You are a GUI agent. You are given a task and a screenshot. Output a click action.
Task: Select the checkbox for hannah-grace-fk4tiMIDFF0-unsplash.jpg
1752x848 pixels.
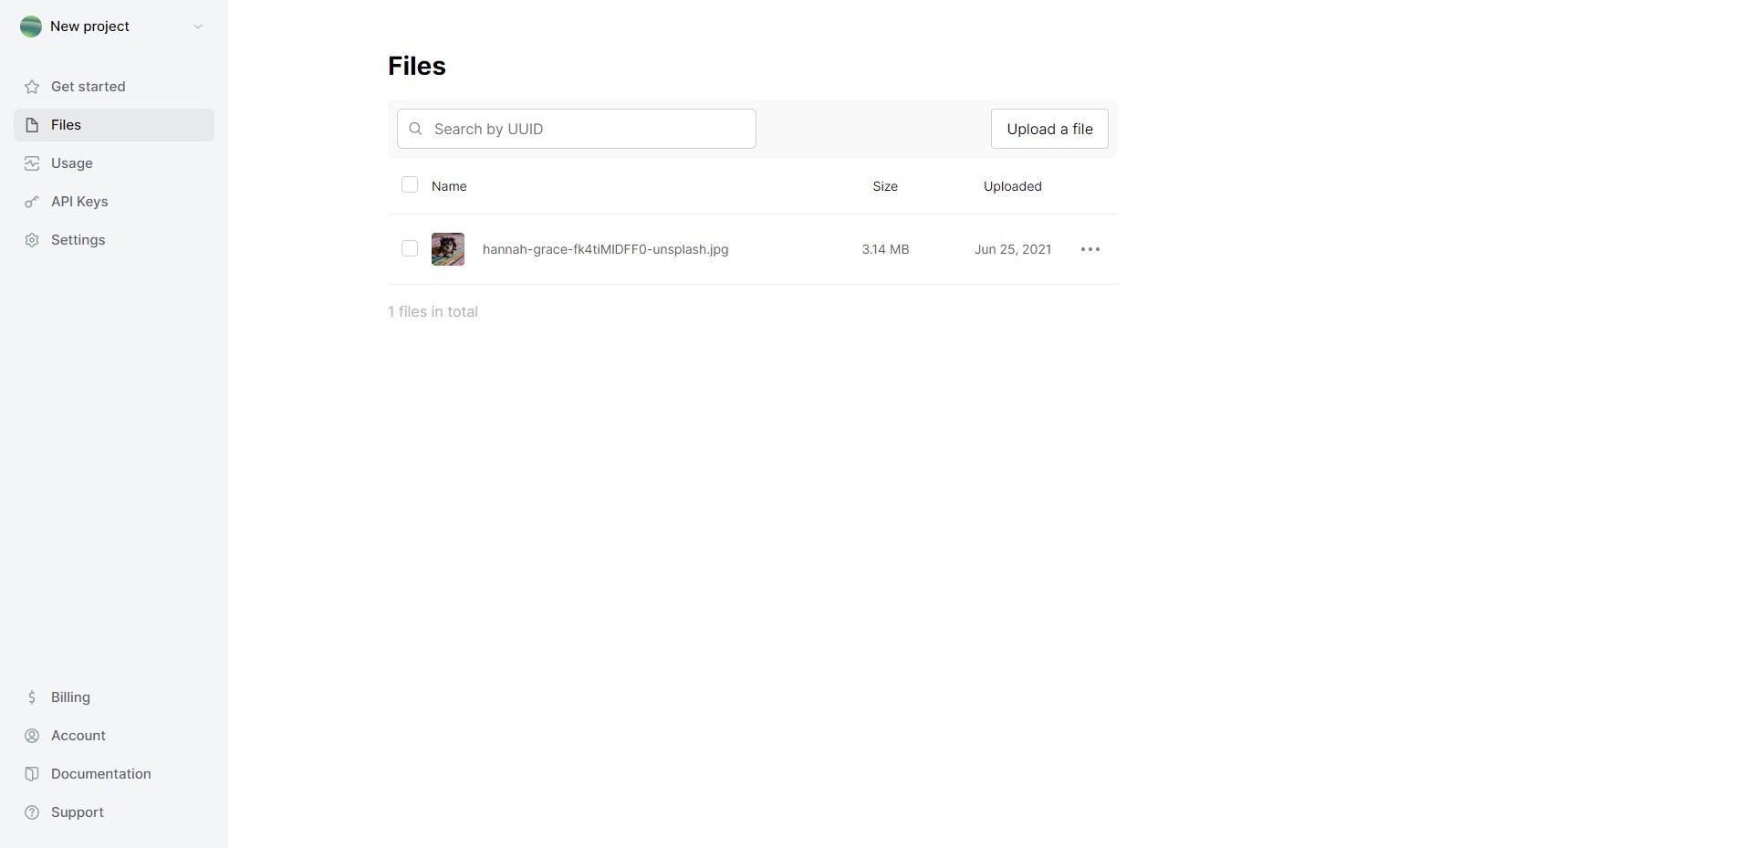[x=410, y=248]
